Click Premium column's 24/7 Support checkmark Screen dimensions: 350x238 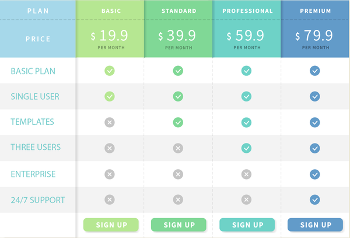(x=315, y=199)
